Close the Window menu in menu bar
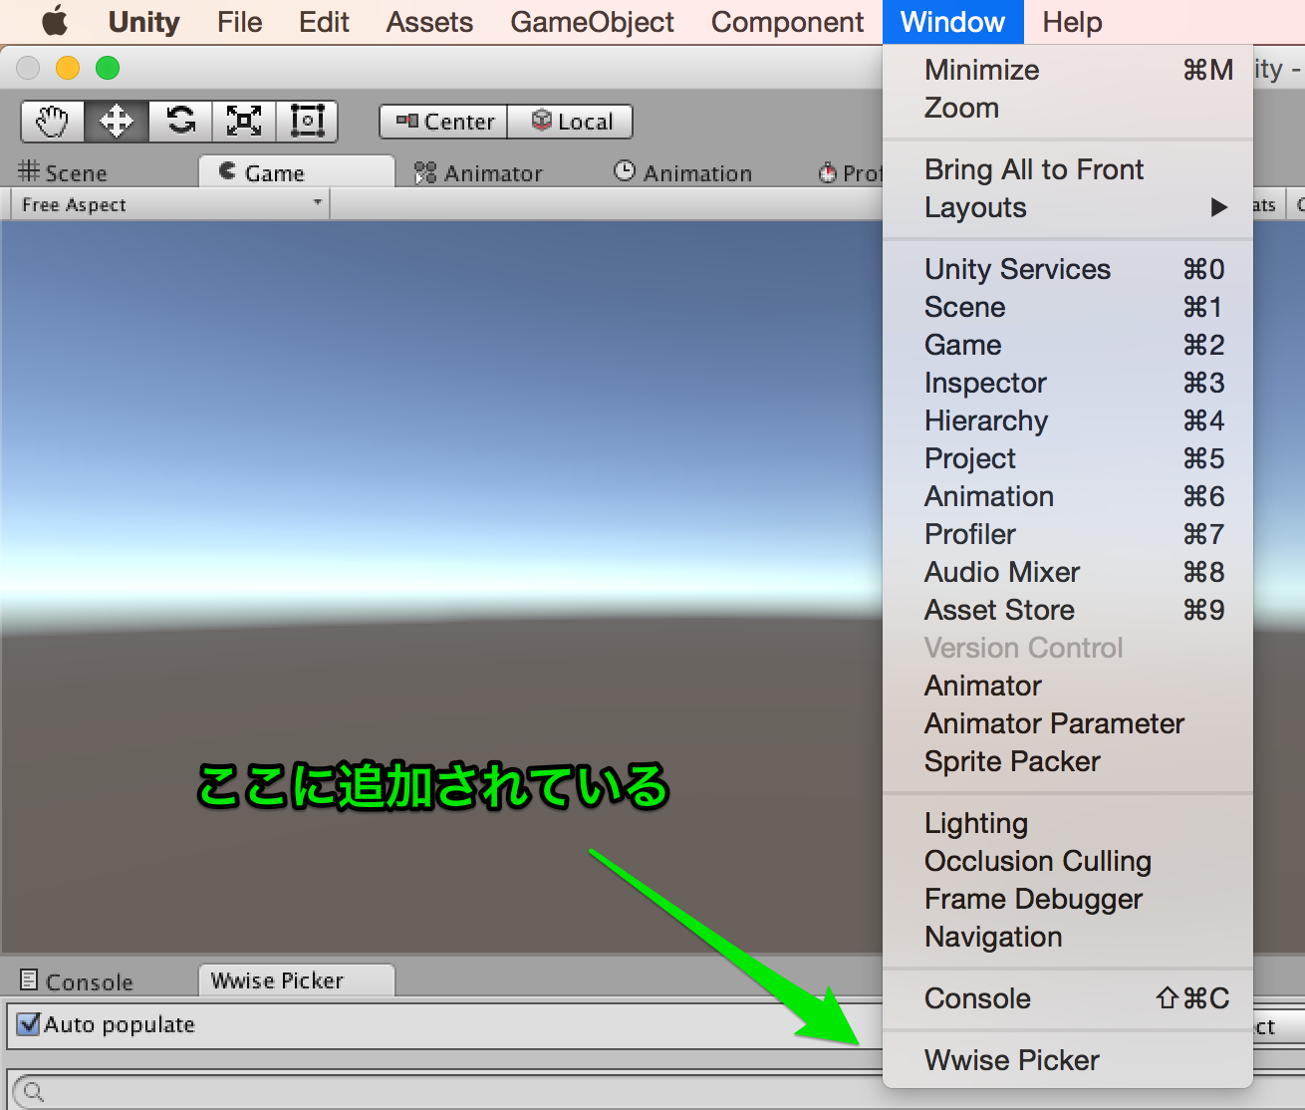The width and height of the screenshot is (1305, 1110). pos(952,22)
